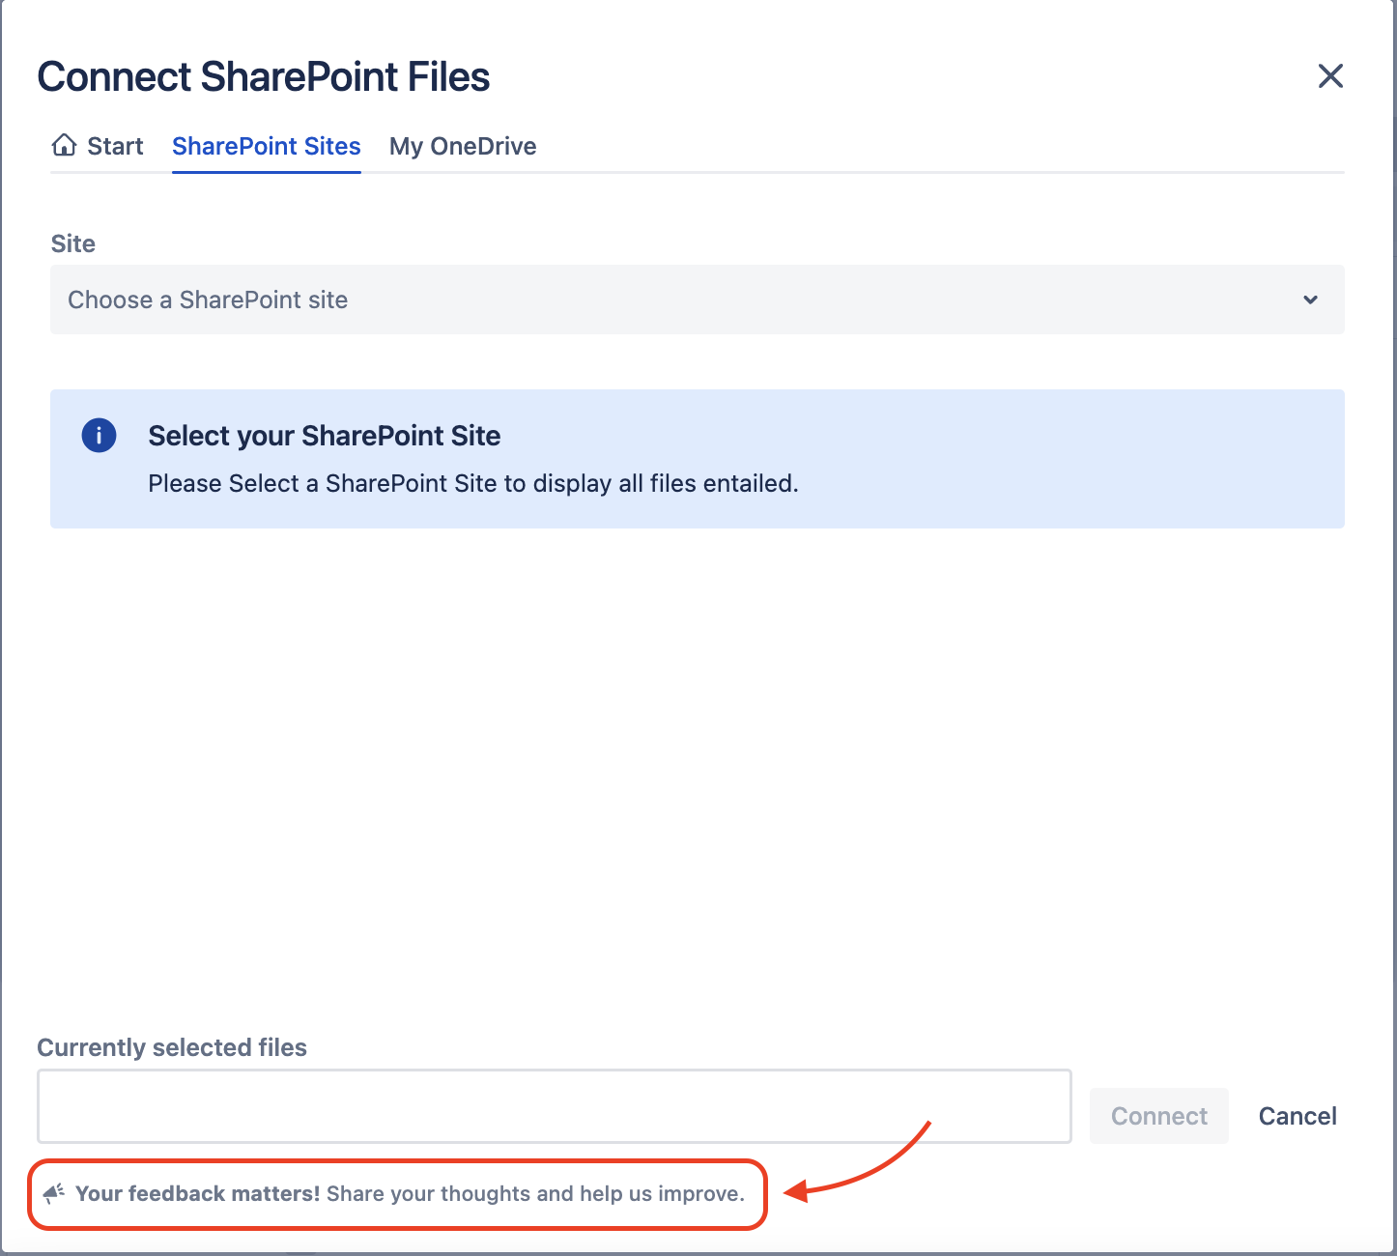Click the 'Currently selected files' label
The width and height of the screenshot is (1397, 1256).
click(172, 1047)
